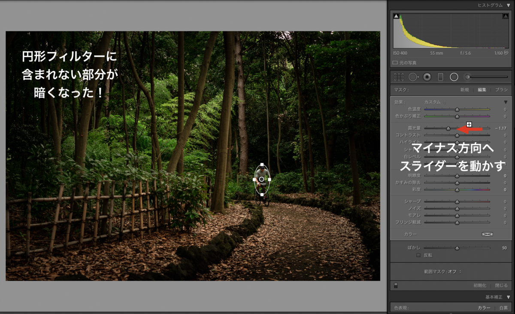Click the left handle of the radial filter ellipse
Viewport: 515px width, 314px height.
click(x=254, y=179)
